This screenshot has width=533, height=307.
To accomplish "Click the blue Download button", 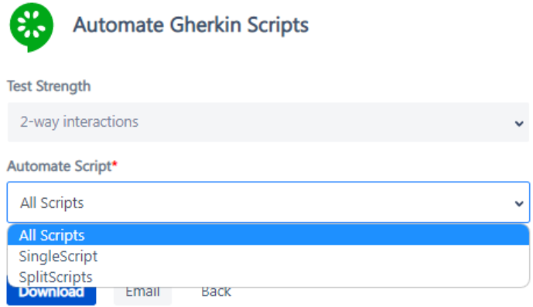I will tap(51, 295).
